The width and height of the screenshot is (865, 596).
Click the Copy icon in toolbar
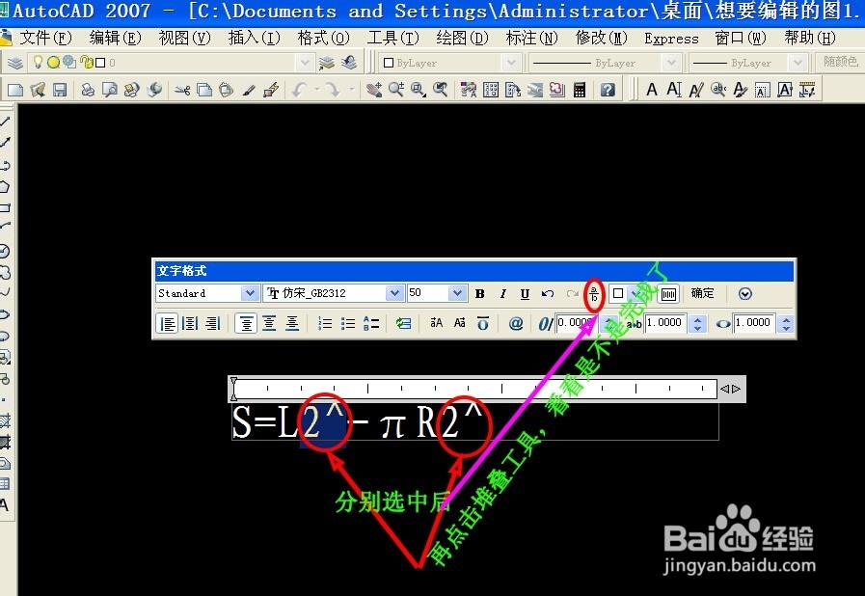[204, 90]
